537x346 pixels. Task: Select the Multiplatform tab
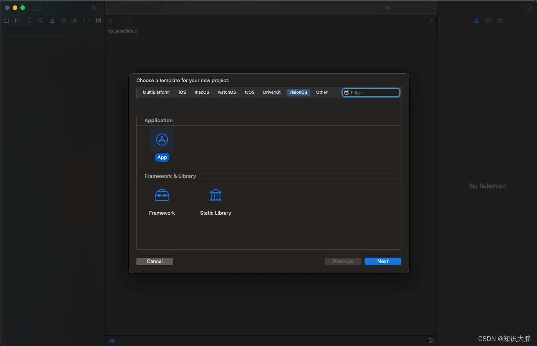click(156, 92)
